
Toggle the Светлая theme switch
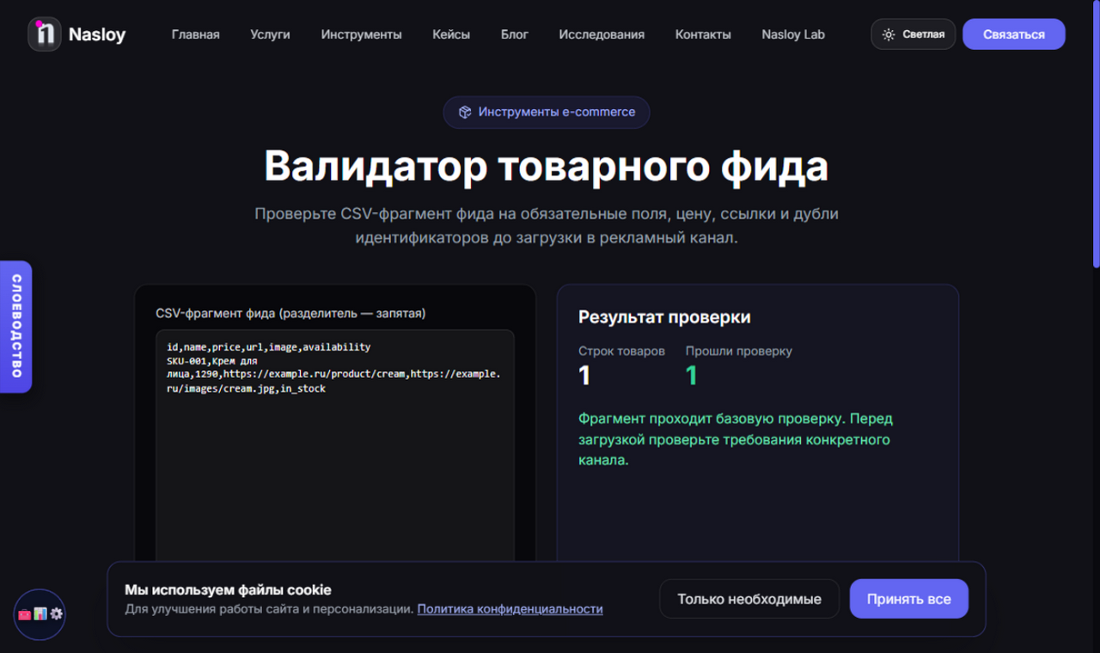pyautogui.click(x=913, y=34)
